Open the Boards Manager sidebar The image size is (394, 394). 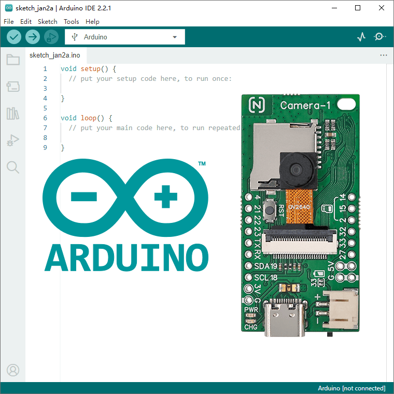13,87
